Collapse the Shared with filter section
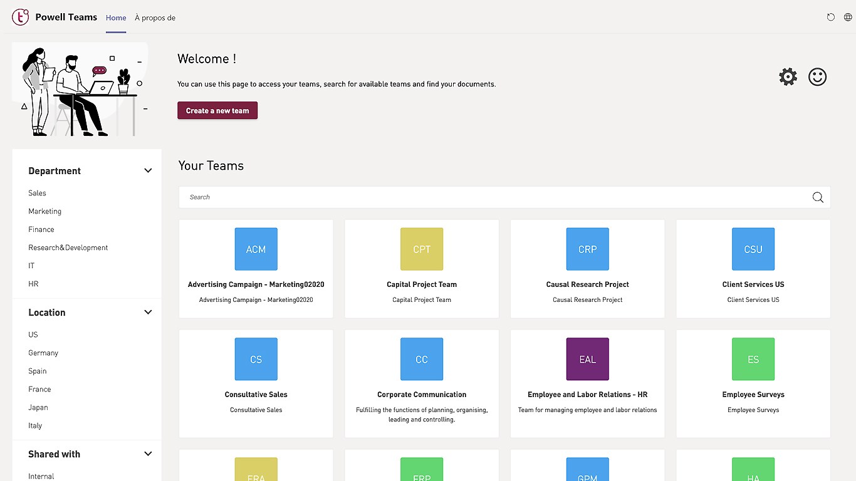 click(x=148, y=454)
